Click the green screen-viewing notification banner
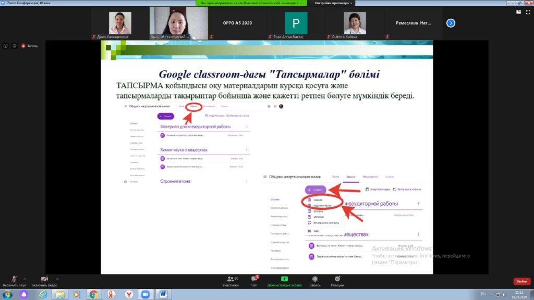The image size is (534, 300). [x=251, y=3]
